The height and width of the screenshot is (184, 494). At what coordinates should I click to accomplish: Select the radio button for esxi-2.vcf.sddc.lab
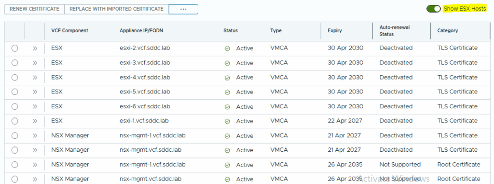(x=14, y=48)
